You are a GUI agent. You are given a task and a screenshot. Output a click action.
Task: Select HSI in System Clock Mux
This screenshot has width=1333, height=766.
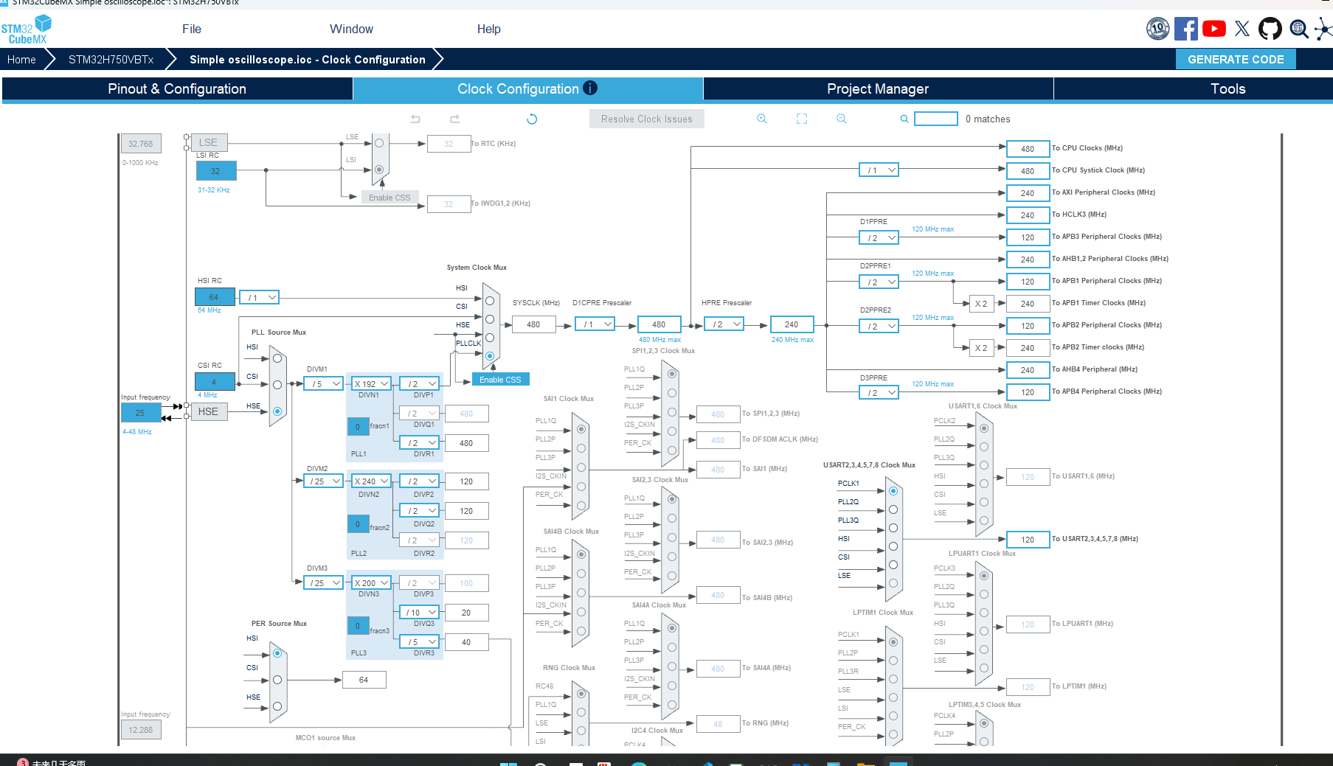coord(489,301)
